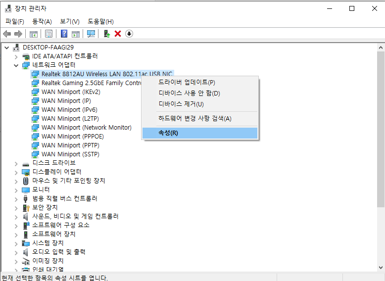This screenshot has width=385, height=281.
Task: Click the scrollbar up arrow
Action: click(381, 47)
